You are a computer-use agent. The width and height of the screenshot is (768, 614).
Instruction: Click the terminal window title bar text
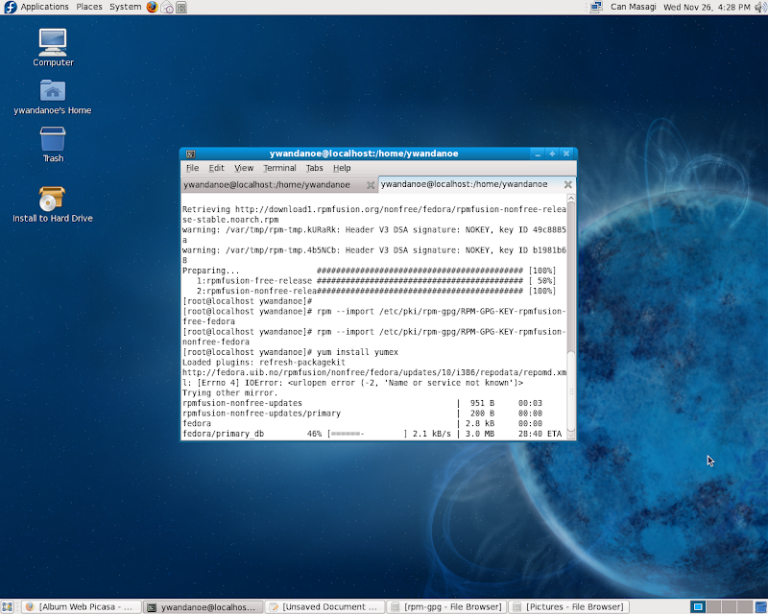point(364,153)
